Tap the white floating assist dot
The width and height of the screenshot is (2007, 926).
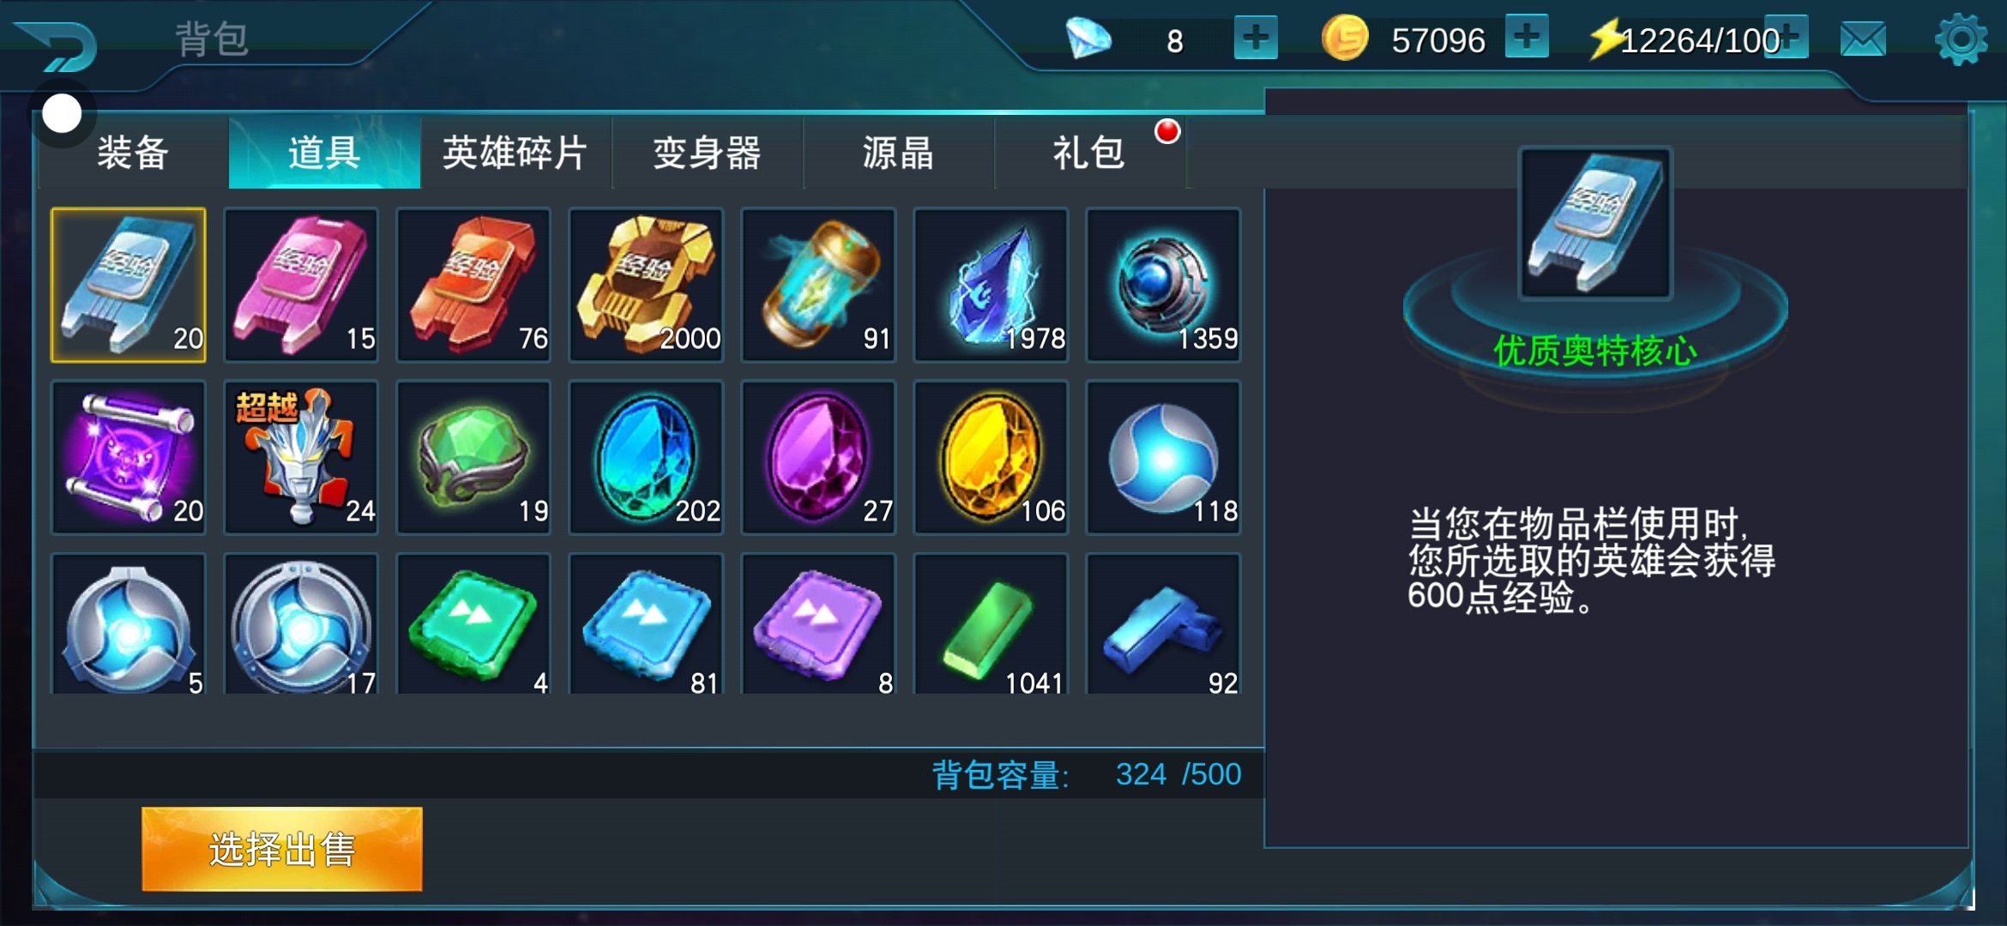[x=62, y=113]
